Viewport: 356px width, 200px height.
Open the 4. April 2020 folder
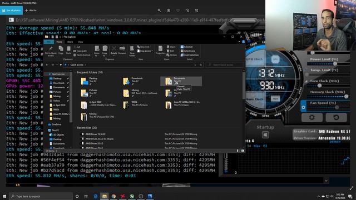coord(99,105)
